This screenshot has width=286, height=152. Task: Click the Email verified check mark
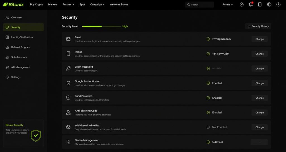[x=208, y=39]
